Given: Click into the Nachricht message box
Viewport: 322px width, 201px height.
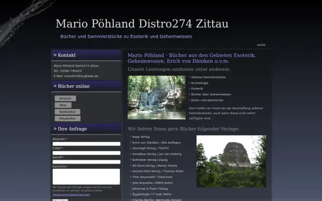Looking at the screenshot, I should click(x=86, y=176).
